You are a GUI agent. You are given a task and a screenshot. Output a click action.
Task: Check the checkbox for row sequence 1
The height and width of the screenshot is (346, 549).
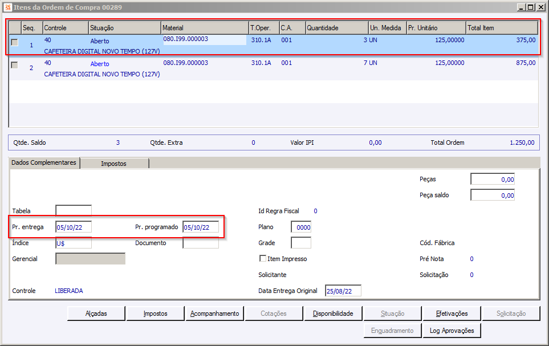14,42
